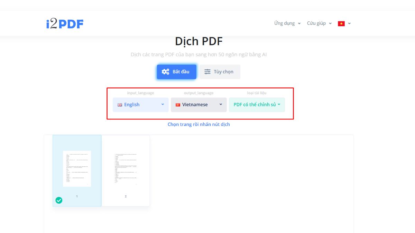Click the UK flag in the input dropdown

120,105
